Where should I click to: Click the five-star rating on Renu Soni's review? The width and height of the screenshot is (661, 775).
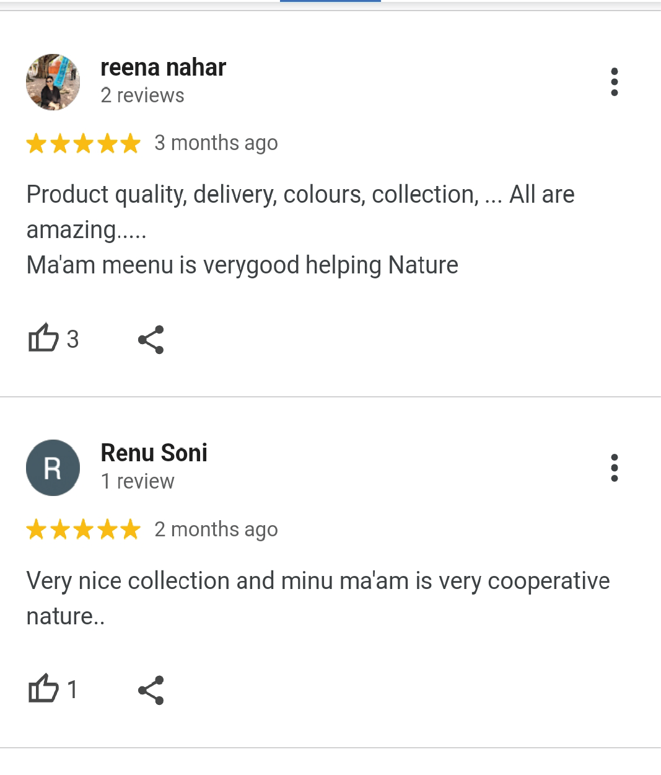(84, 530)
